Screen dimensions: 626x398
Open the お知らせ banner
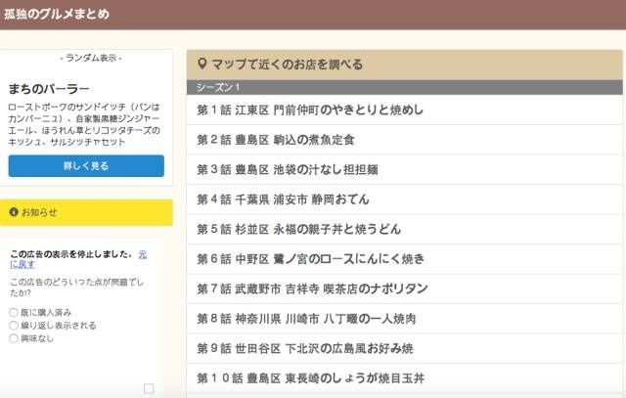86,212
